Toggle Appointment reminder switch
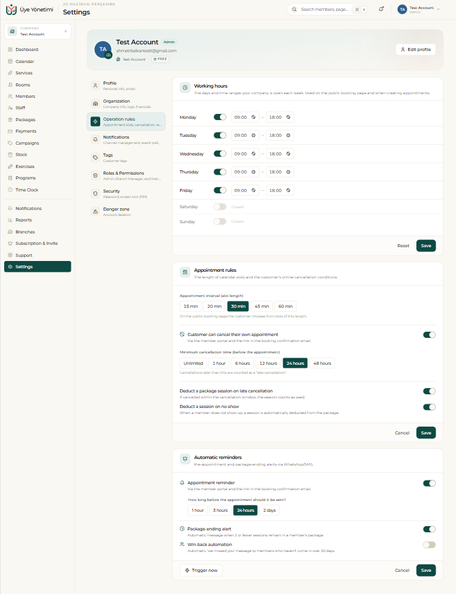 pos(429,483)
